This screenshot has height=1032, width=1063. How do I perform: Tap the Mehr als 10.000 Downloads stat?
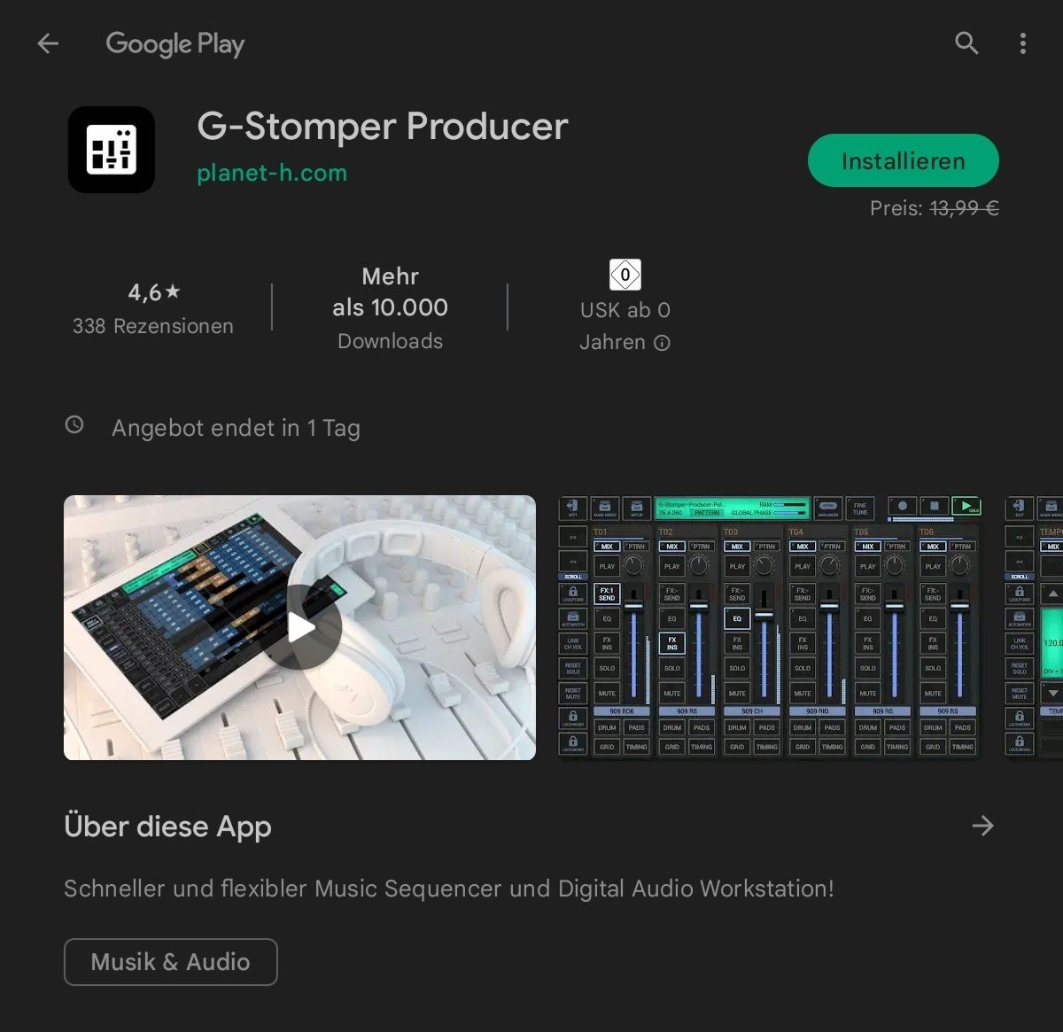click(390, 307)
